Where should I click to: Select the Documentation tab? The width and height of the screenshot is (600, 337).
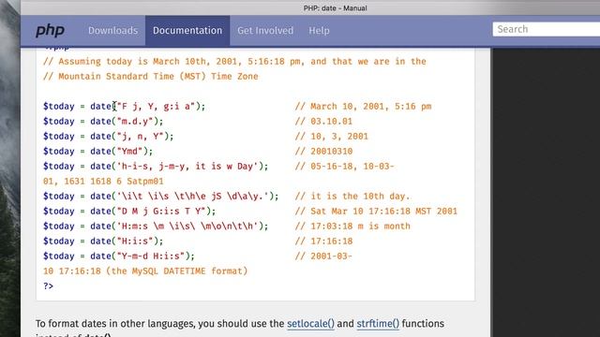tap(187, 31)
